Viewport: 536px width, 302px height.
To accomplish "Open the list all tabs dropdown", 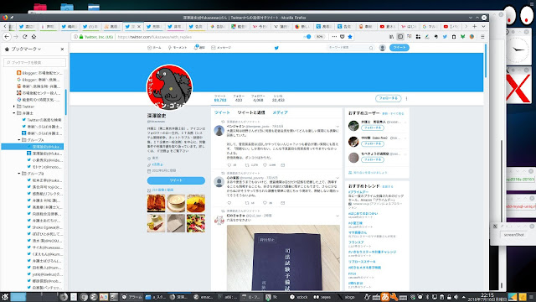I will (483, 26).
